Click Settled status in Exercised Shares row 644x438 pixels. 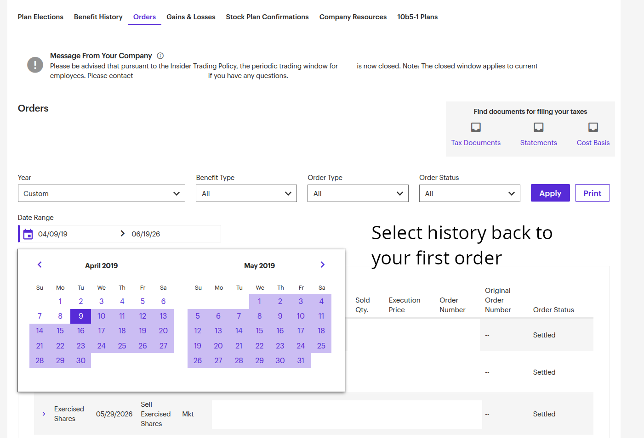(544, 414)
